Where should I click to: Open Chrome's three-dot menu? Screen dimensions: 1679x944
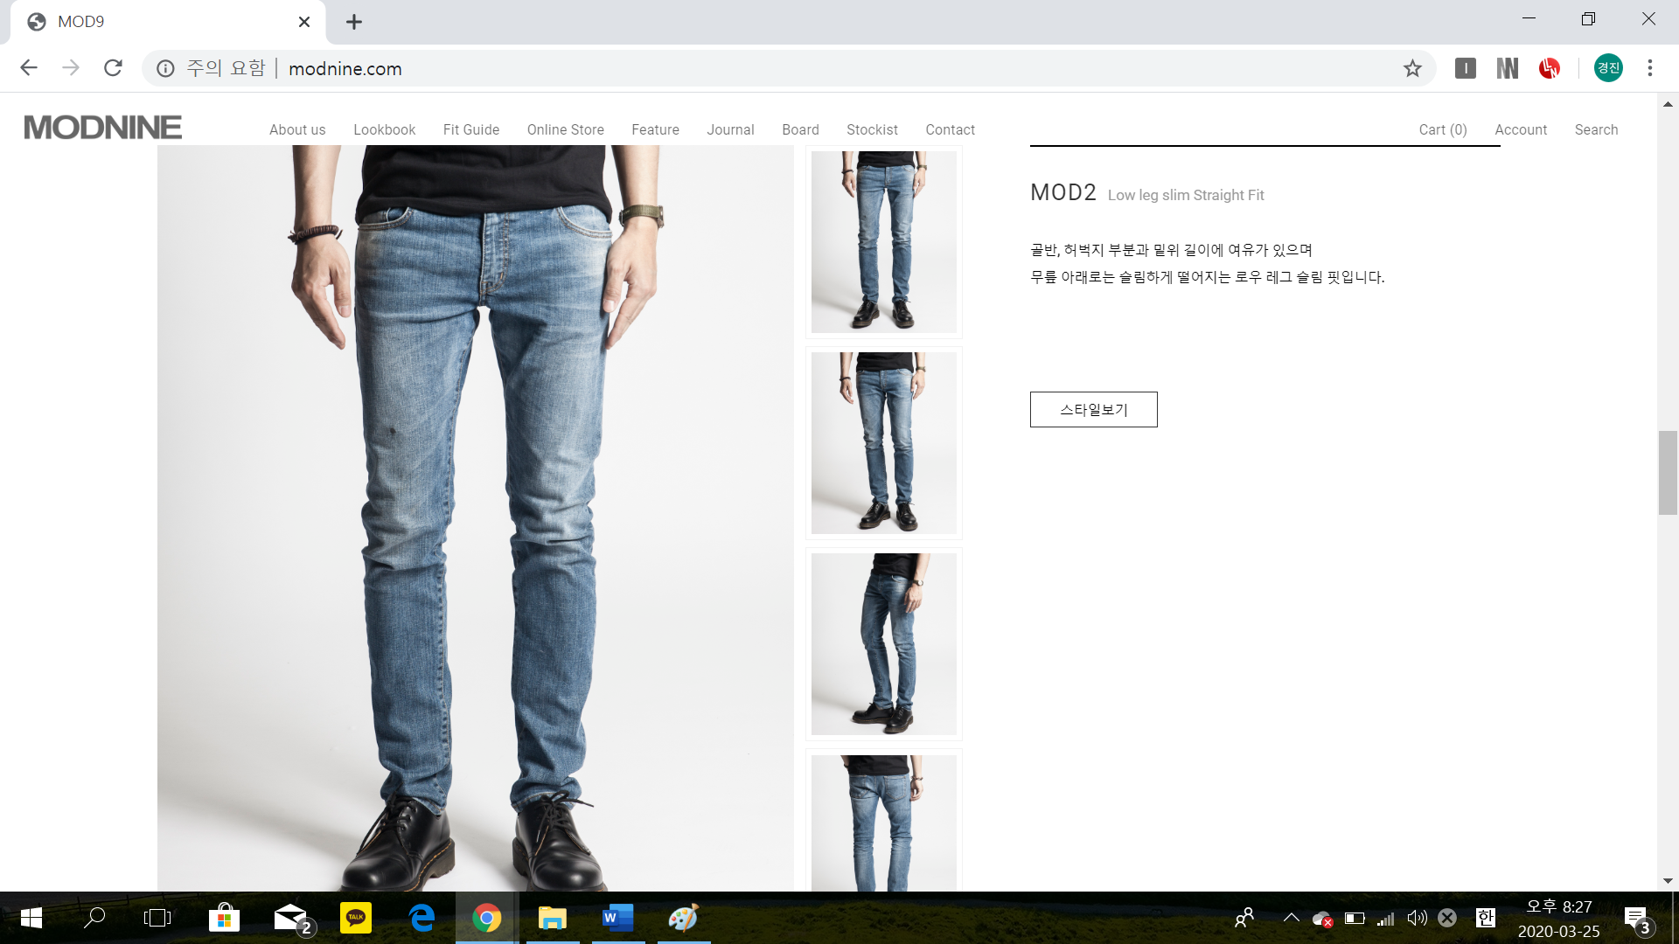[1649, 68]
